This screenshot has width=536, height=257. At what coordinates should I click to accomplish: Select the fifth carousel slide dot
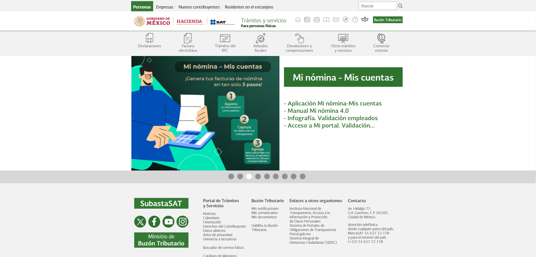[x=267, y=176]
